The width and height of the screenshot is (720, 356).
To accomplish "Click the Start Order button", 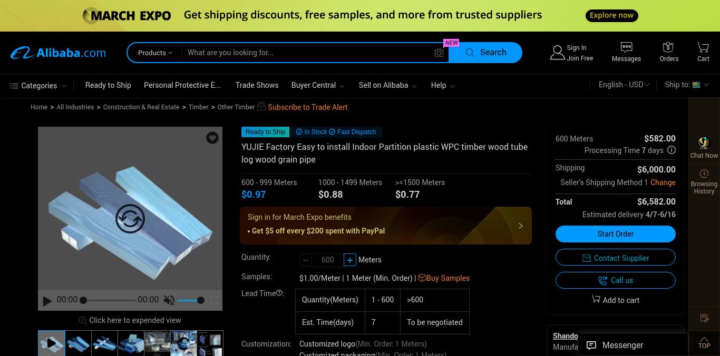I will pos(616,234).
